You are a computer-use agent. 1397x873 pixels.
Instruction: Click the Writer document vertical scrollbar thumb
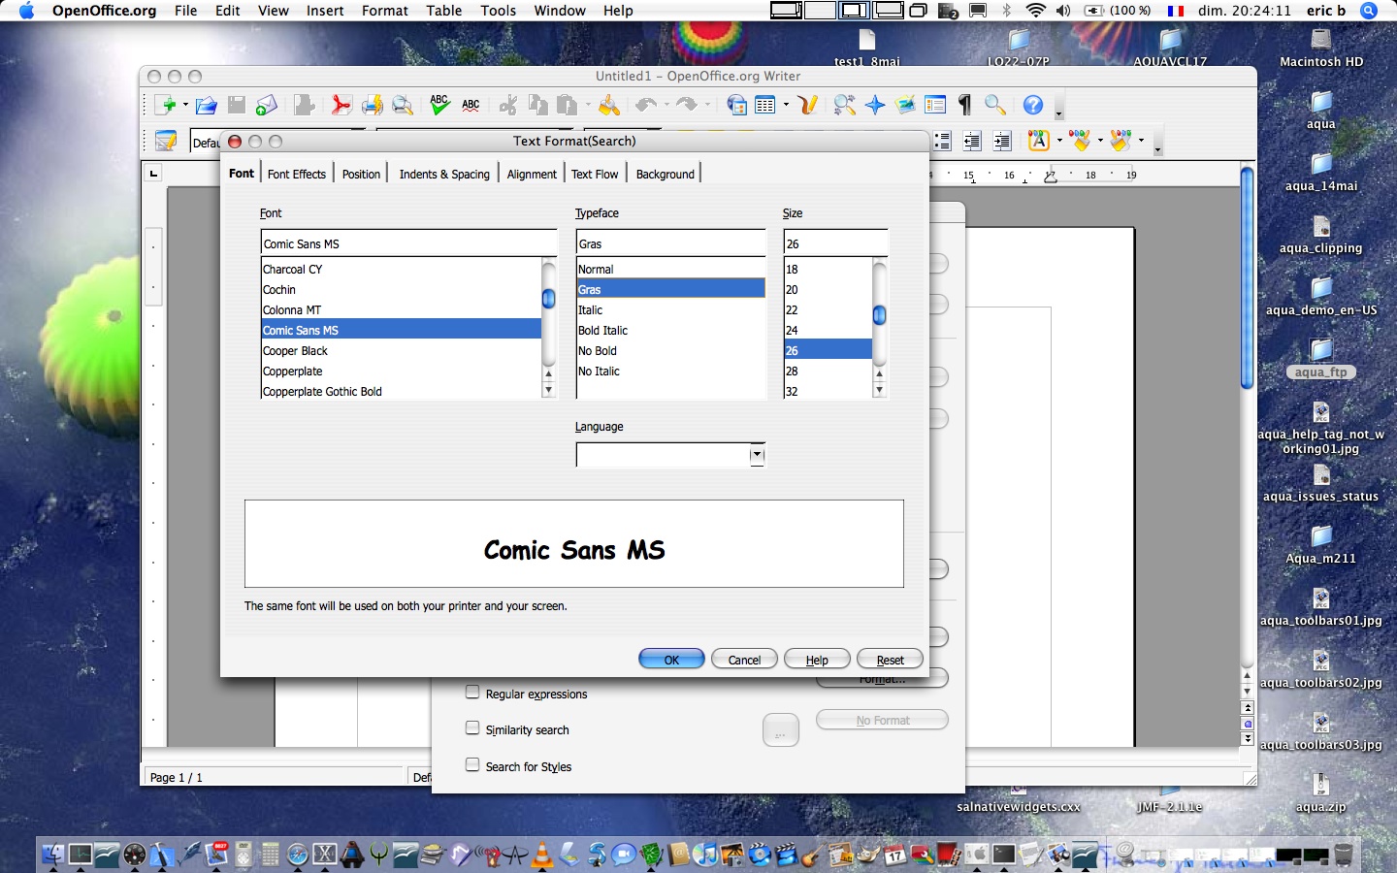pos(1247,277)
